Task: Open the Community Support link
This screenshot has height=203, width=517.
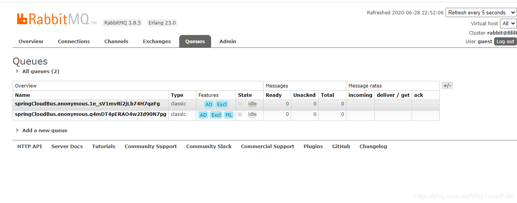Action: [x=151, y=147]
